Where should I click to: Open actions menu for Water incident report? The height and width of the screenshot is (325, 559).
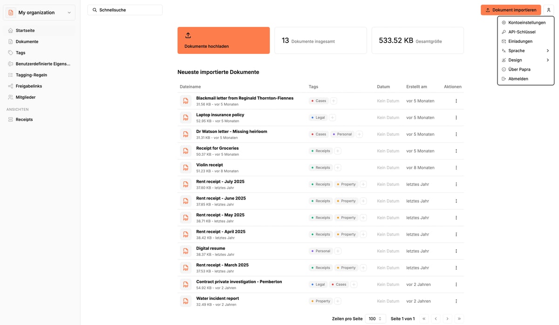click(456, 301)
